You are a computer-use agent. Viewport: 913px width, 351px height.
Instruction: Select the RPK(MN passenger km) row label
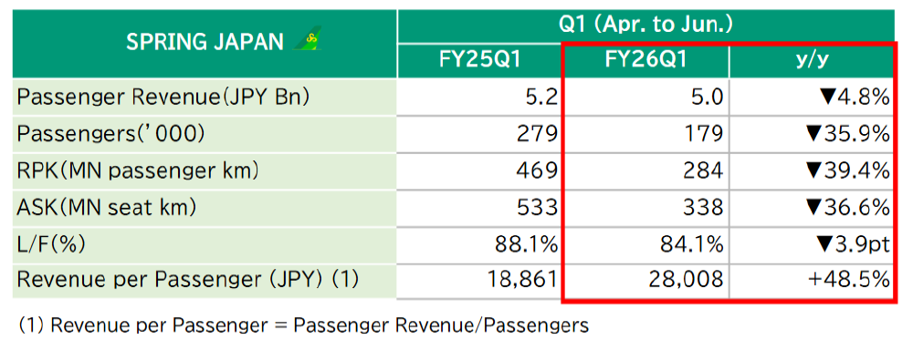click(x=138, y=170)
